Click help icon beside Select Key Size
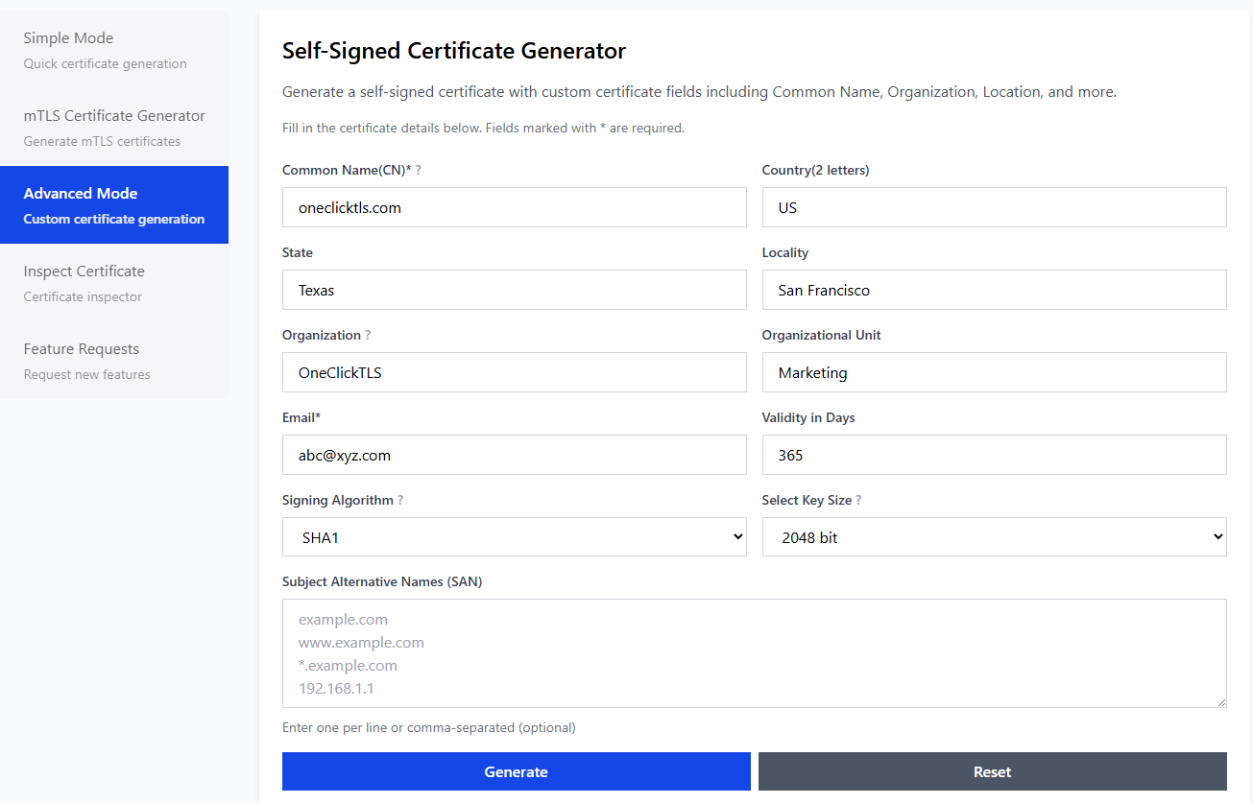The image size is (1253, 804). click(x=858, y=501)
